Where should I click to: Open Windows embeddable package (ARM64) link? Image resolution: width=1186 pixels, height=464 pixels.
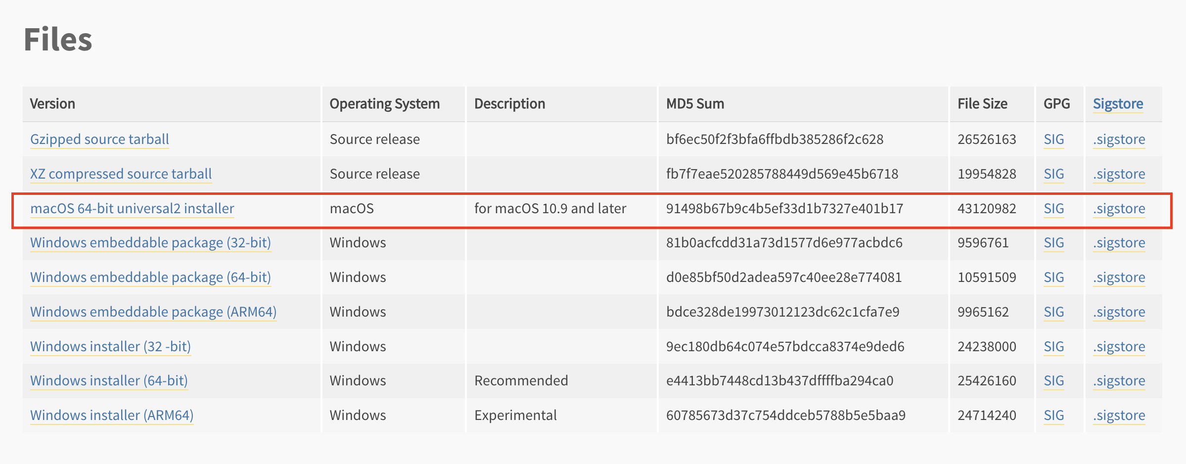[x=153, y=312]
